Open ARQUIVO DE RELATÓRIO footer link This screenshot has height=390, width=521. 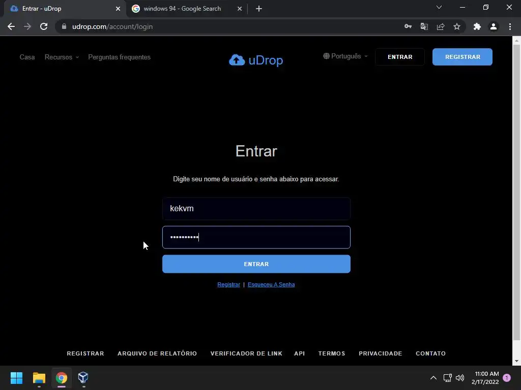pos(157,353)
